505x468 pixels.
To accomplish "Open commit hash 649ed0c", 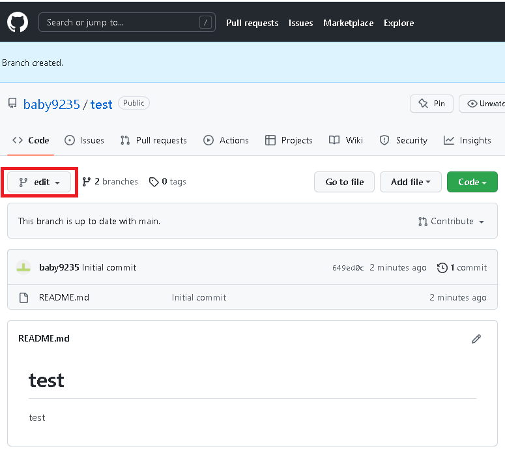I will [348, 268].
